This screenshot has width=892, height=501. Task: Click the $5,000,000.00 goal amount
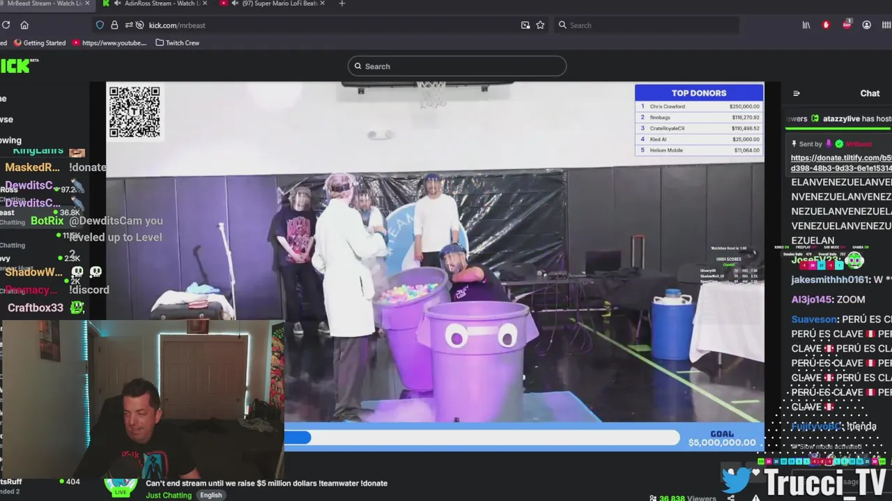pyautogui.click(x=722, y=443)
